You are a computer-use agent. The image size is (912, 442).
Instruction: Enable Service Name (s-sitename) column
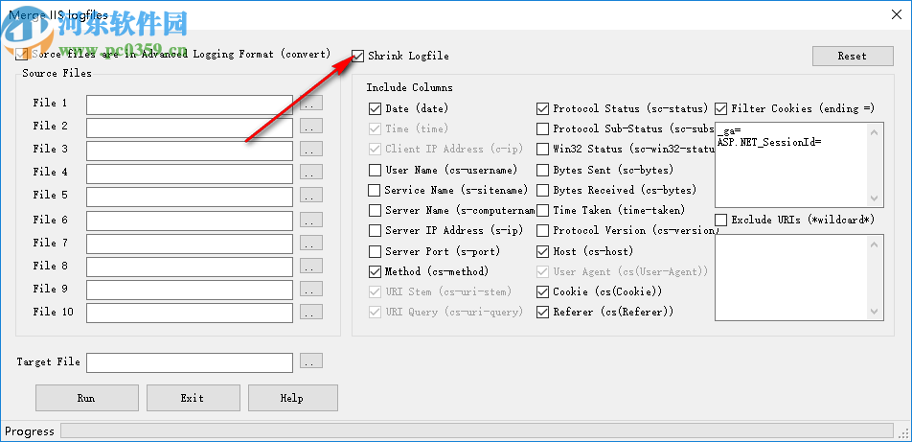point(375,191)
